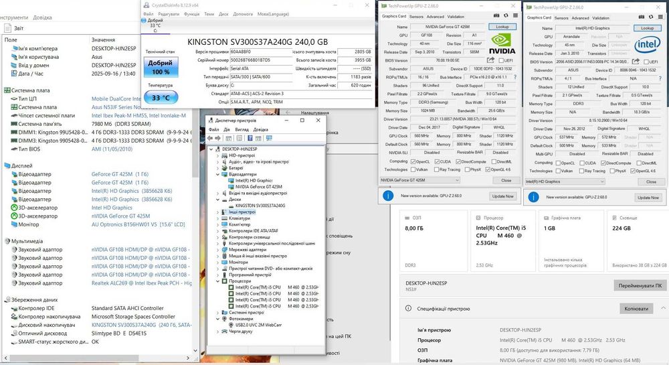
Task: Collapse the Відеоадаптери node in Device Manager
Action: point(217,174)
